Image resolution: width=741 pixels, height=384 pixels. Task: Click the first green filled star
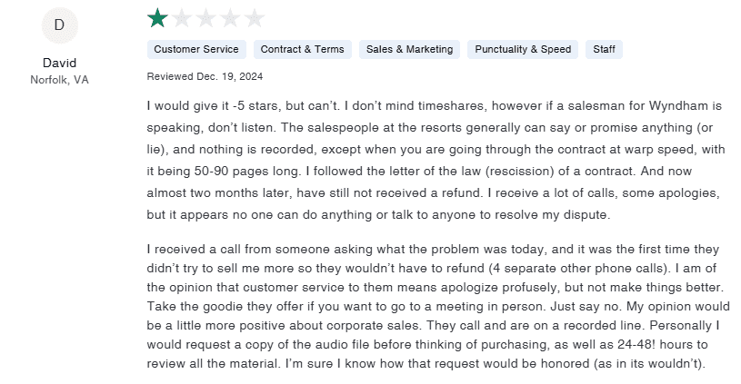point(157,17)
